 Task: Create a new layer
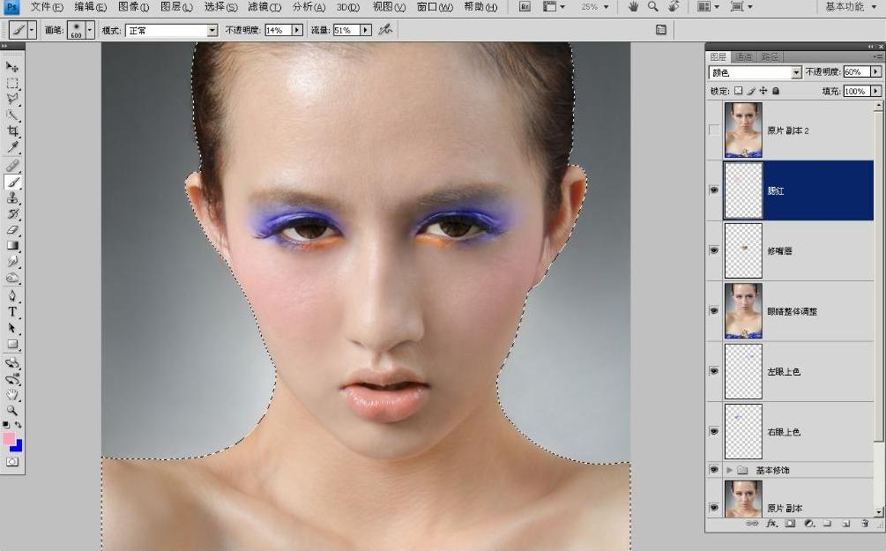845,524
